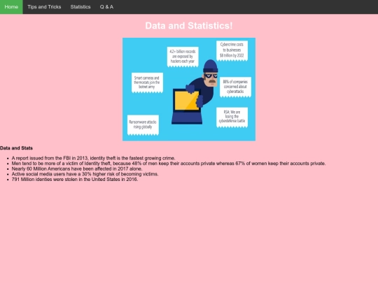Screen dimensions: 378x283
Task: Click the 'Ransomware attacks rising globally' note
Action: click(143, 125)
